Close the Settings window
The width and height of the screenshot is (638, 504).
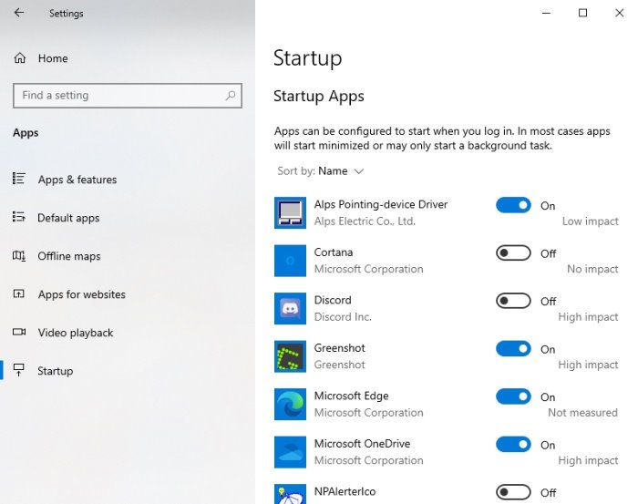click(x=619, y=13)
